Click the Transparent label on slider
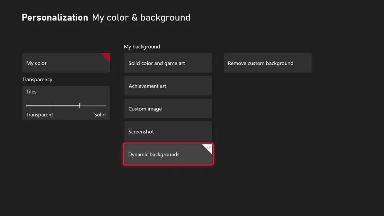The width and height of the screenshot is (384, 216). tap(40, 115)
